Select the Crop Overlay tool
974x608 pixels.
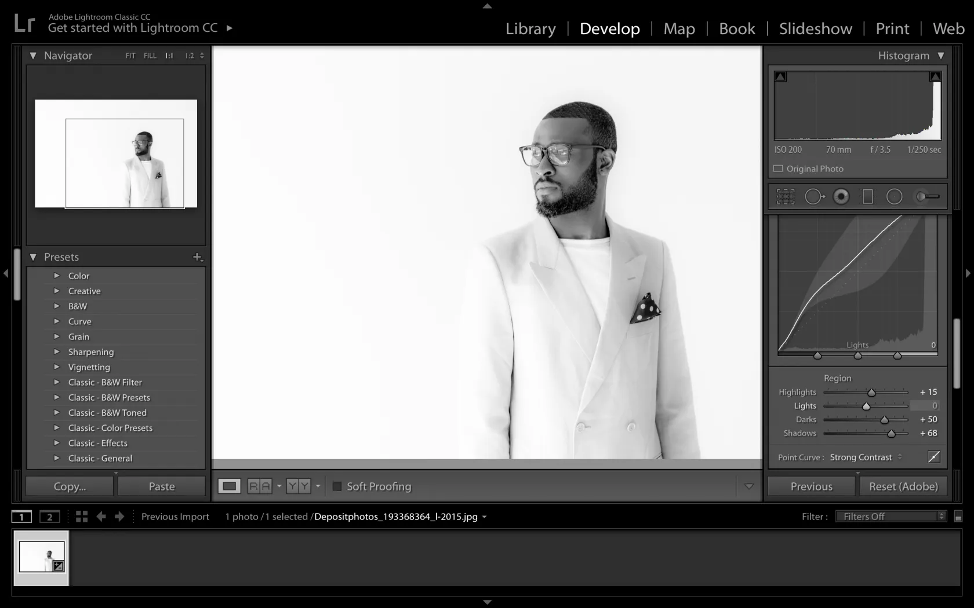coord(786,196)
